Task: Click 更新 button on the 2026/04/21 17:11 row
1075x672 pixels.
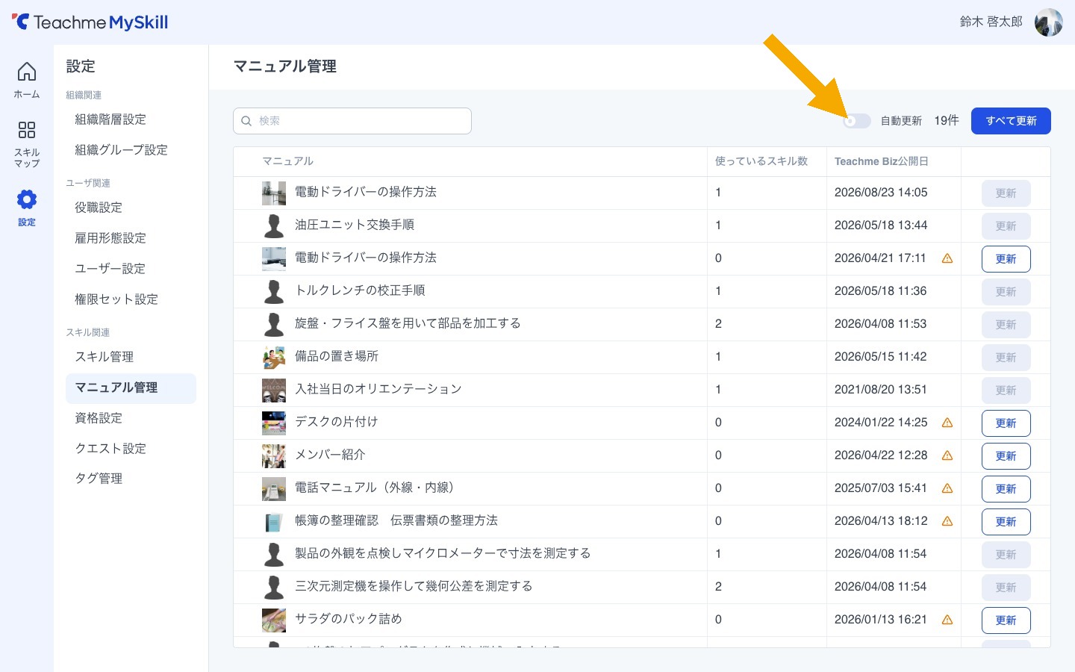Action: [x=1006, y=259]
